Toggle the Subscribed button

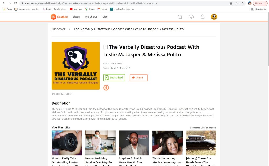pos(114,77)
